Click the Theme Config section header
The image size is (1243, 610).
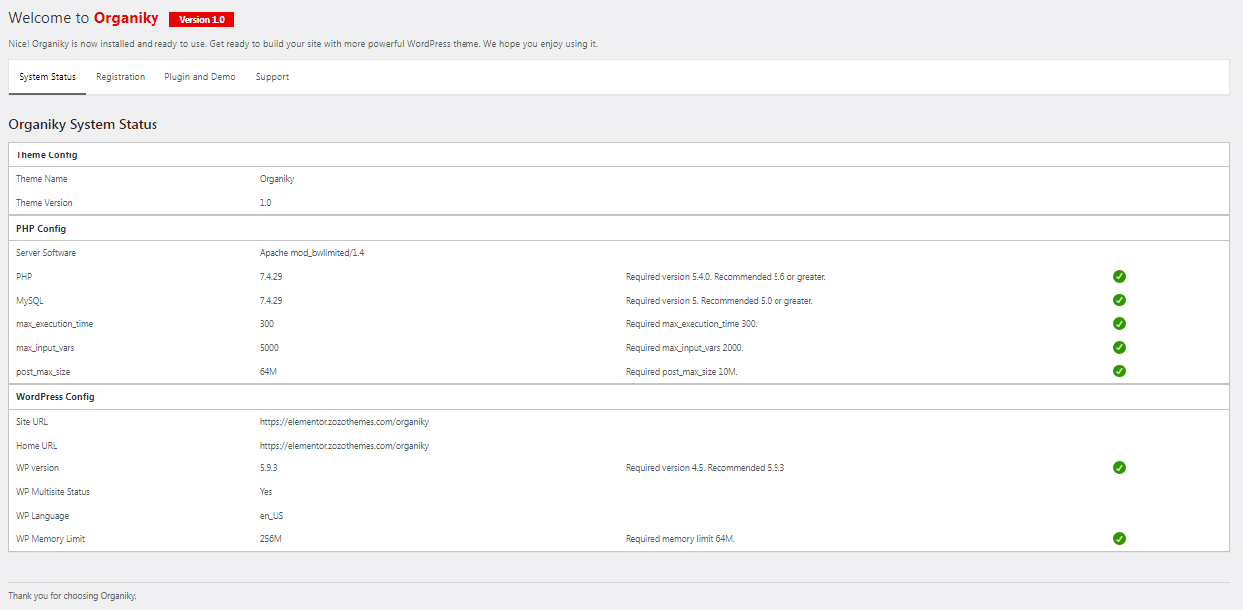[x=47, y=155]
